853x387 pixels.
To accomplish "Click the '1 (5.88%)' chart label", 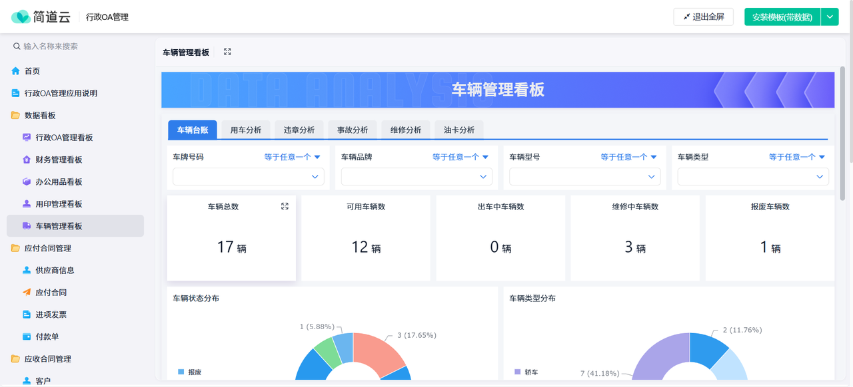I will click(x=317, y=326).
